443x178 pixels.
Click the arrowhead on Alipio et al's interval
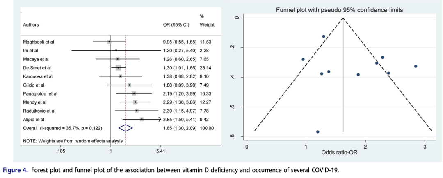158,119
